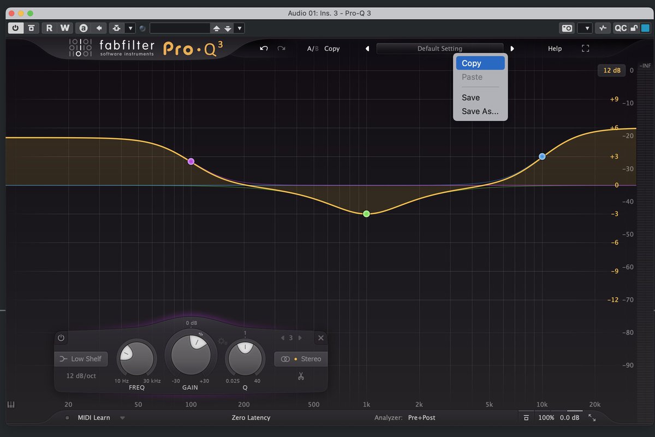Screen dimensions: 655x437
Task: Open host preset management dropdown arrow
Action: pyautogui.click(x=240, y=28)
